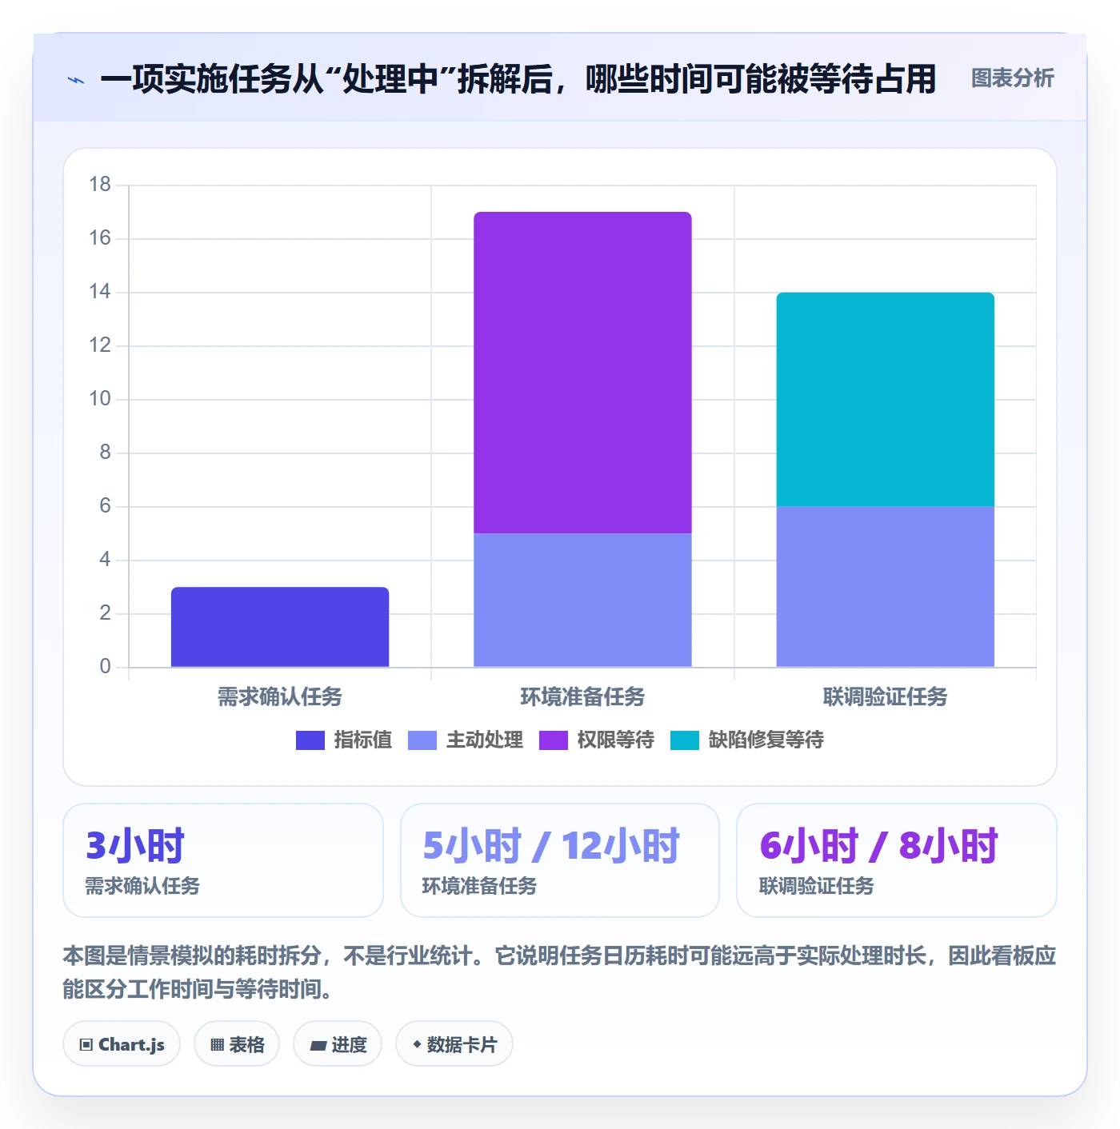1120x1129 pixels.
Task: Toggle the 缺陷修复等待 legend series
Action: click(x=747, y=740)
